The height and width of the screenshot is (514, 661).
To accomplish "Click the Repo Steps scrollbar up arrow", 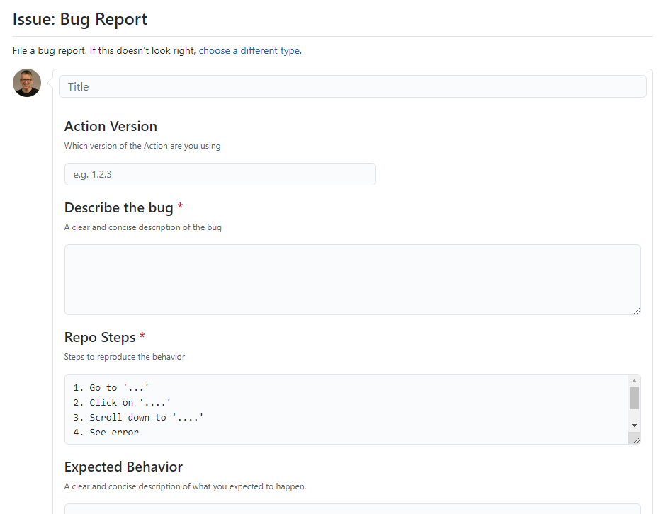I will click(x=634, y=381).
